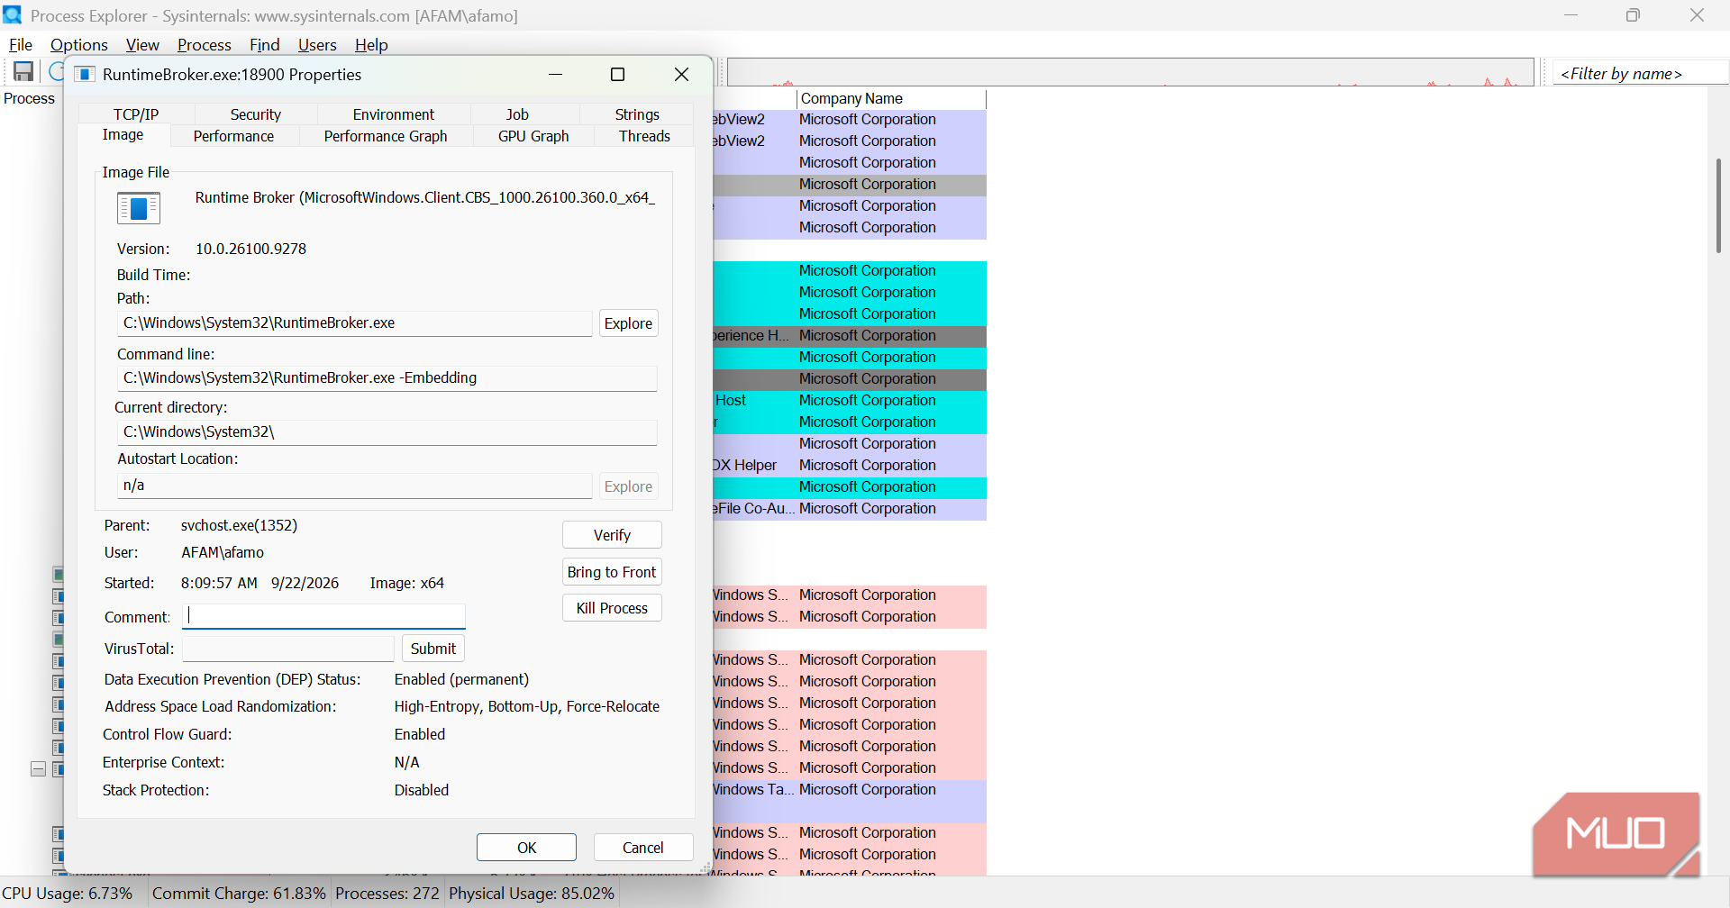Open the GPU Graph tab
Image resolution: width=1730 pixels, height=908 pixels.
[533, 136]
